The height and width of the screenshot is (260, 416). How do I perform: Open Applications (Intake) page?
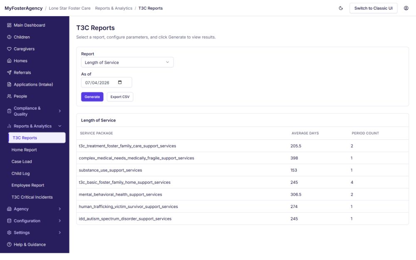point(33,84)
